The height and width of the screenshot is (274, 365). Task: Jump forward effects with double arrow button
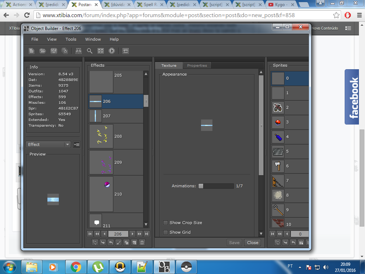point(139,234)
